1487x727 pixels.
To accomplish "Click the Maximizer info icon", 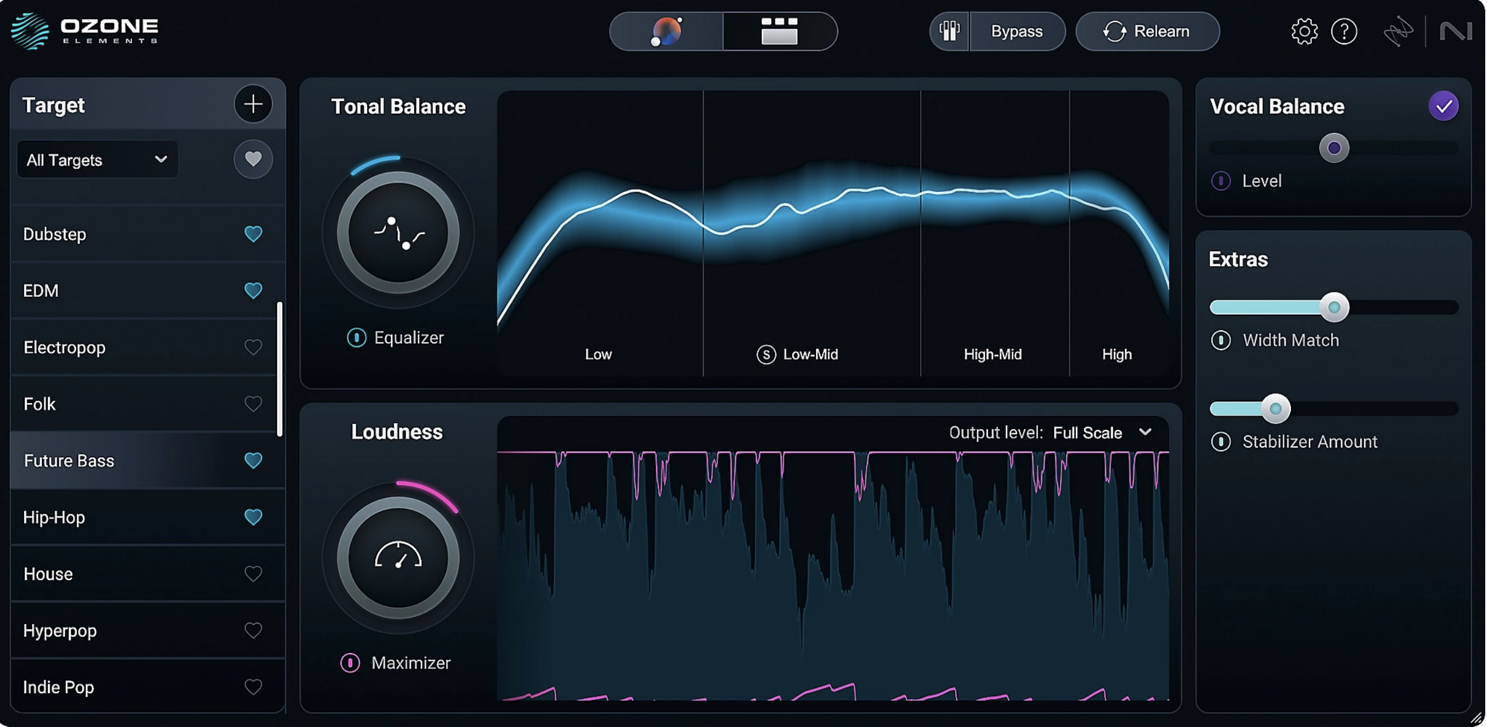I will pos(349,662).
